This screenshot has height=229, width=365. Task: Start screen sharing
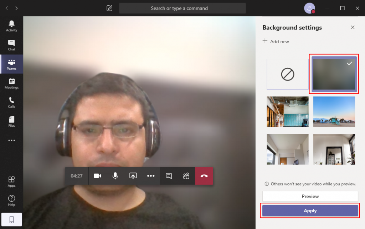tap(133, 176)
